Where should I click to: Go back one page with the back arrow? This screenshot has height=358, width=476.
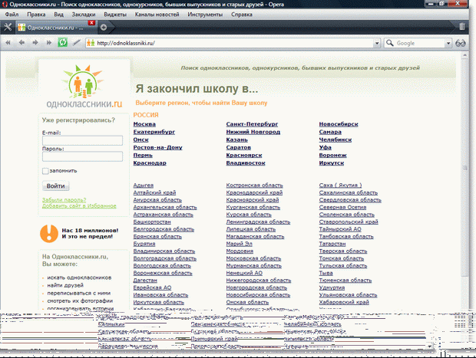point(21,43)
